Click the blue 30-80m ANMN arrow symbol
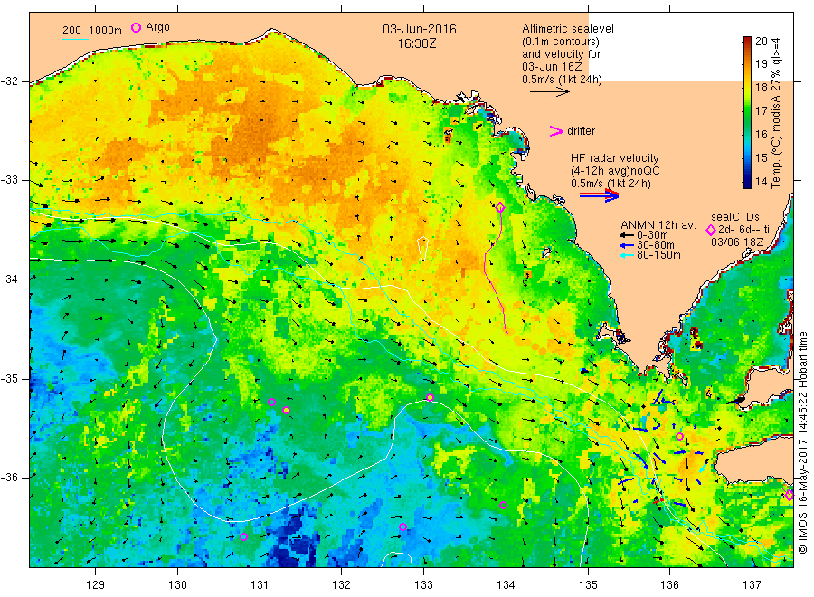Viewport: 814px width, 597px height. click(628, 245)
